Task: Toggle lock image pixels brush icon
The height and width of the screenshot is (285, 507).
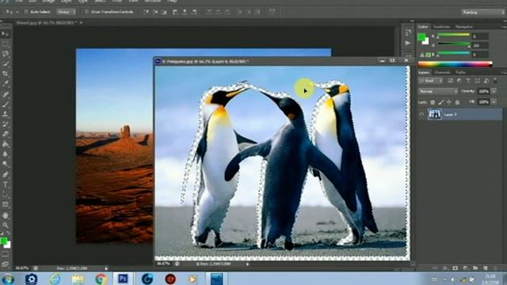Action: tap(440, 102)
